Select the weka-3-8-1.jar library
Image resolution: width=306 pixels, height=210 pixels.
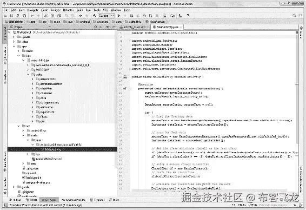pyautogui.click(x=38, y=61)
